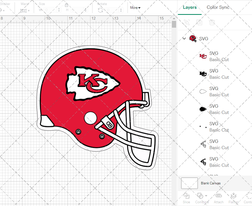Click the Attach paperclip icon
Screen dimensions: 252x206
click(218, 196)
